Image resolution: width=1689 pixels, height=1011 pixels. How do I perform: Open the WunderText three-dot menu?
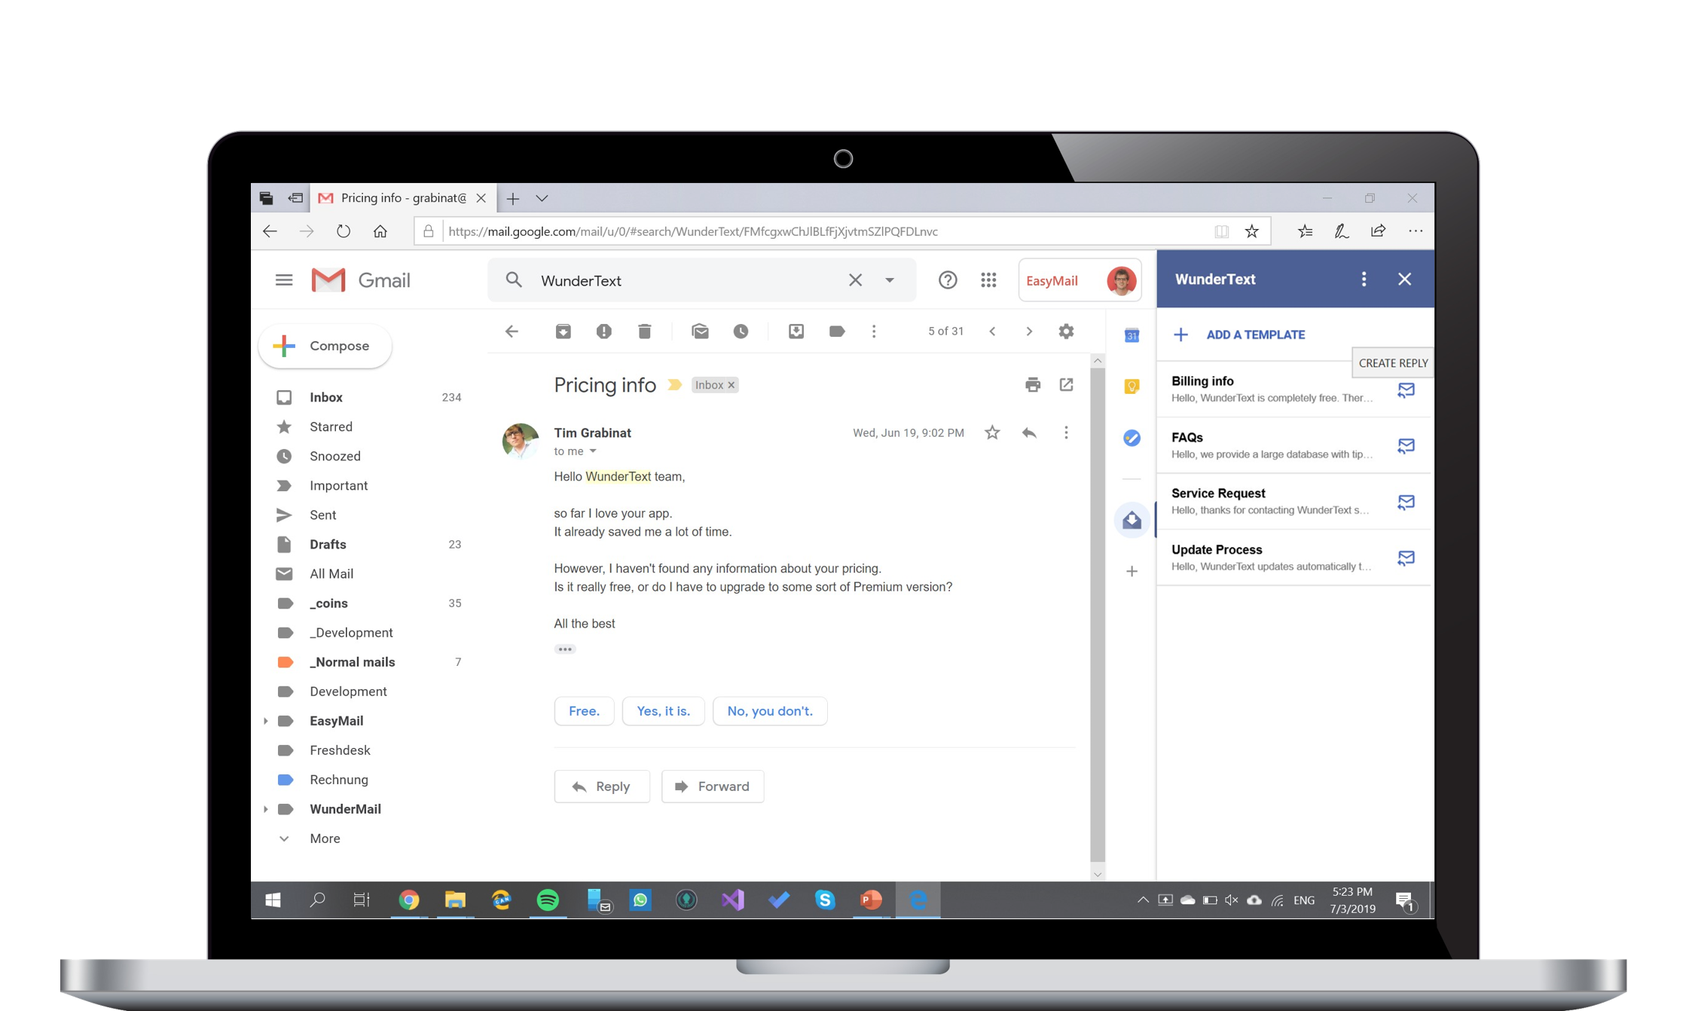1364,279
